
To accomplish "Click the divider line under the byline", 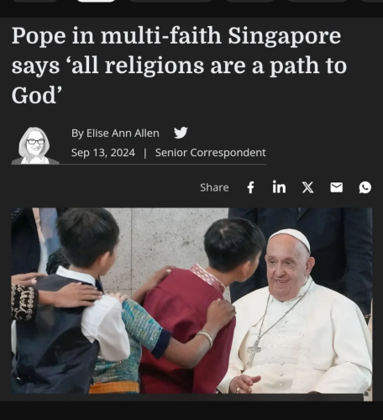I will (x=139, y=165).
